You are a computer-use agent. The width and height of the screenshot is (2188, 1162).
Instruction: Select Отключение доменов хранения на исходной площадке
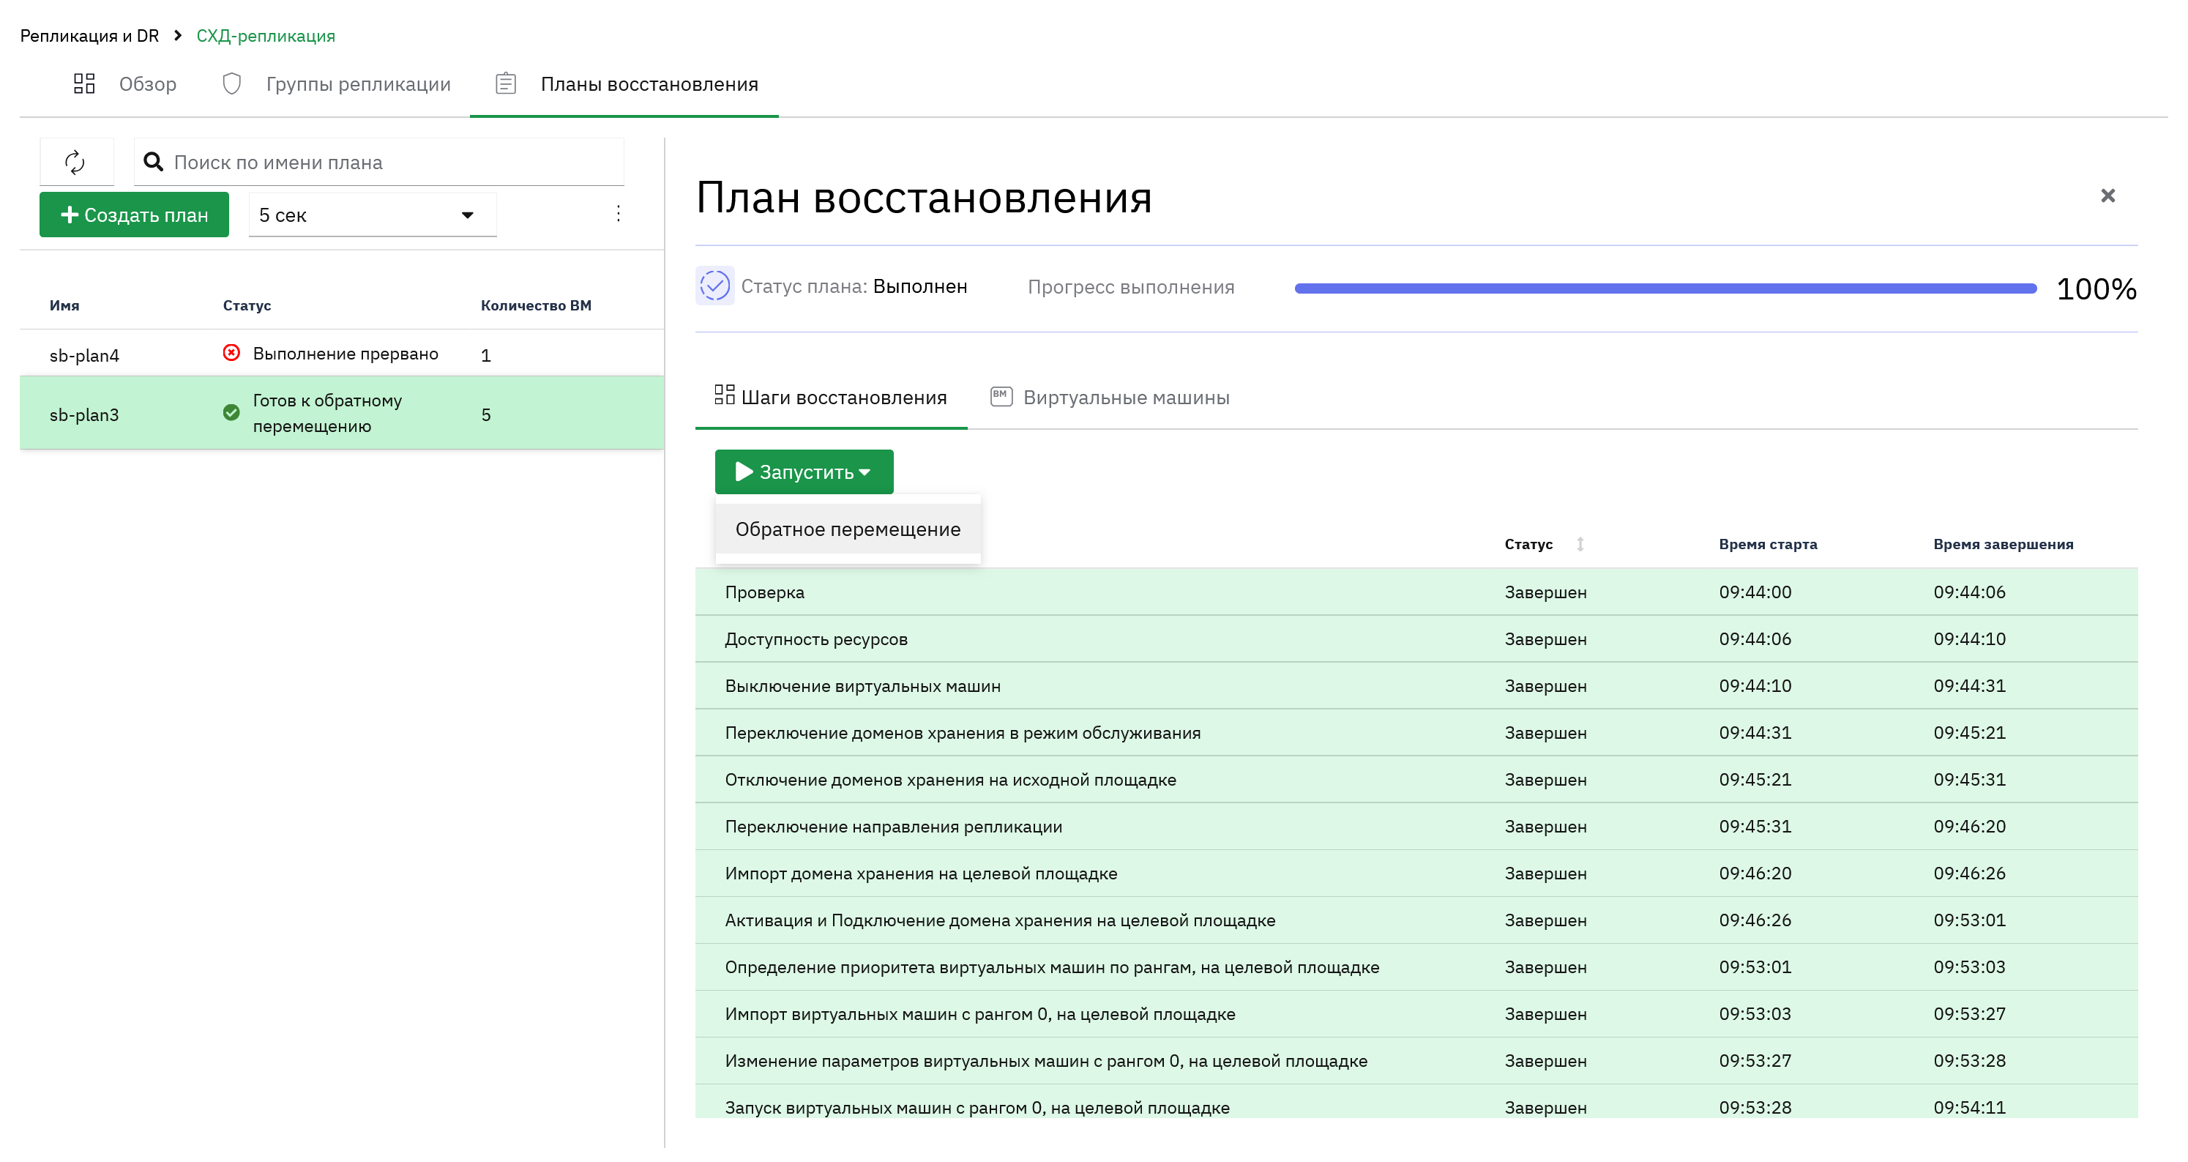pyautogui.click(x=1416, y=780)
